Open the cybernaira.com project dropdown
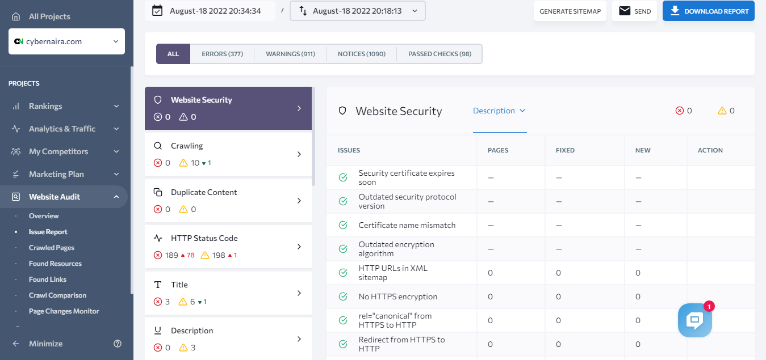 66,41
